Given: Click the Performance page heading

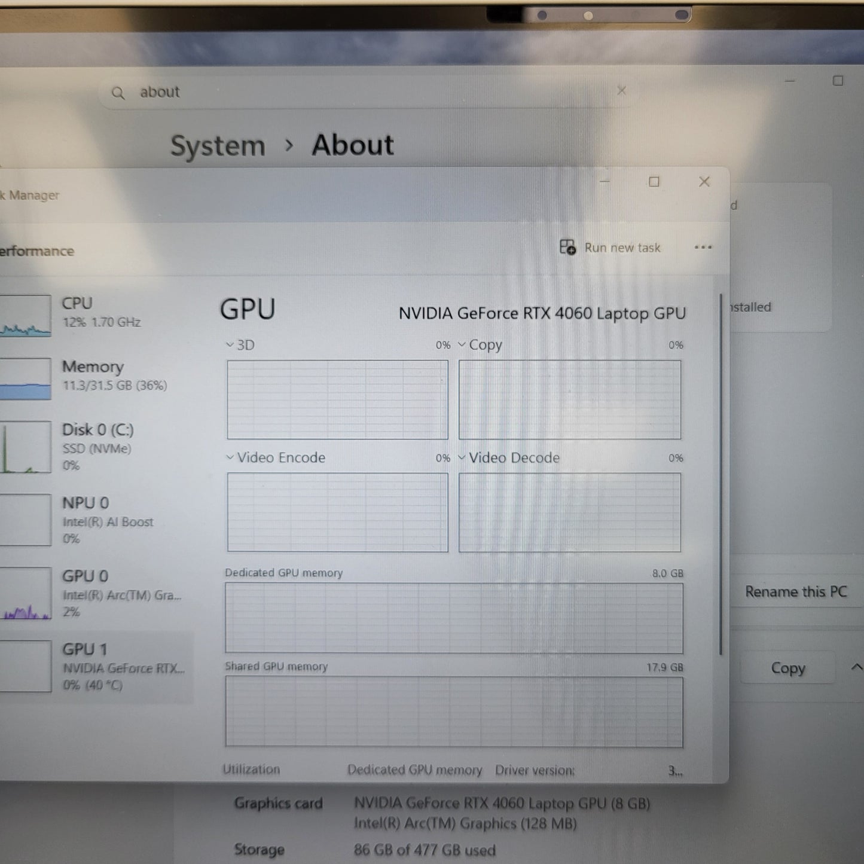Looking at the screenshot, I should pos(37,251).
